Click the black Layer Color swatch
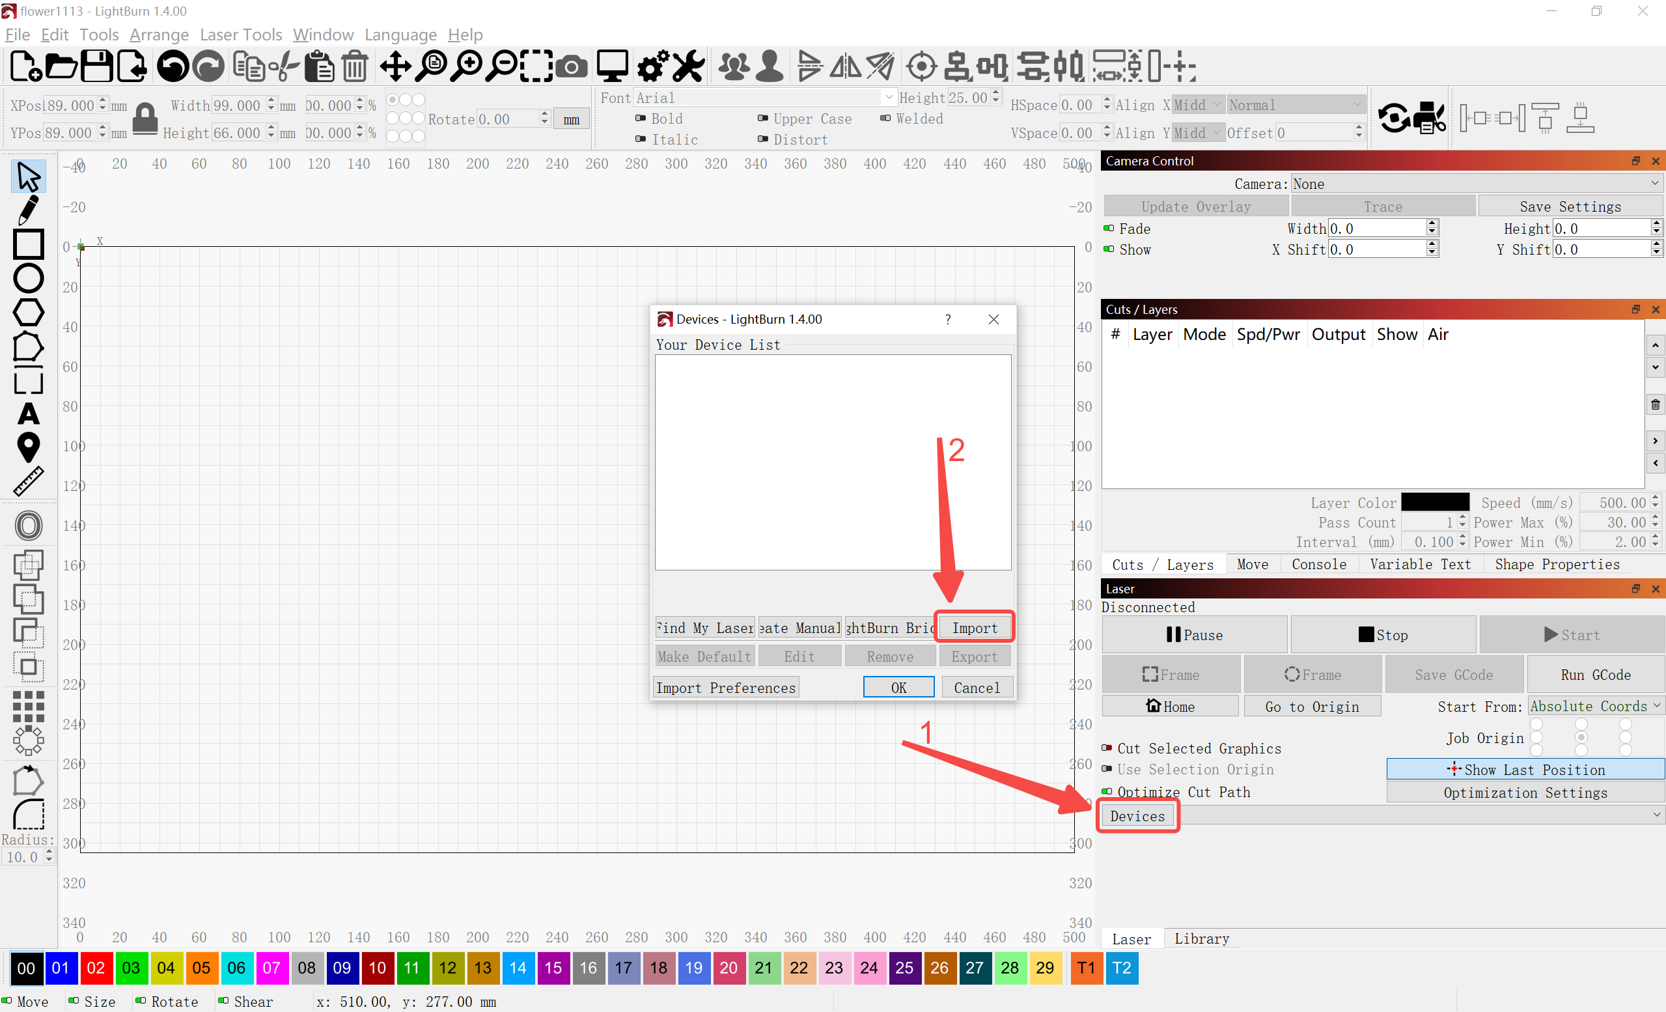1666x1012 pixels. pyautogui.click(x=1435, y=502)
